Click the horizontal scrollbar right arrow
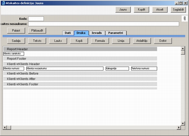 point(179,128)
